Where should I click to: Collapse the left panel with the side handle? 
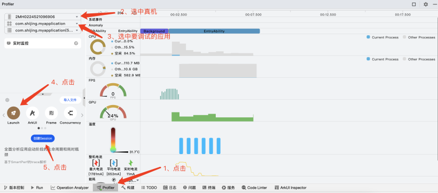pos(84,98)
